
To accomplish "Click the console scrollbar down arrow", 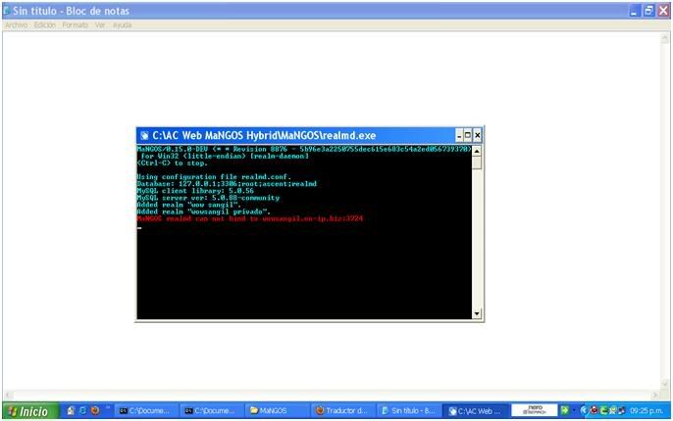I will (x=477, y=314).
